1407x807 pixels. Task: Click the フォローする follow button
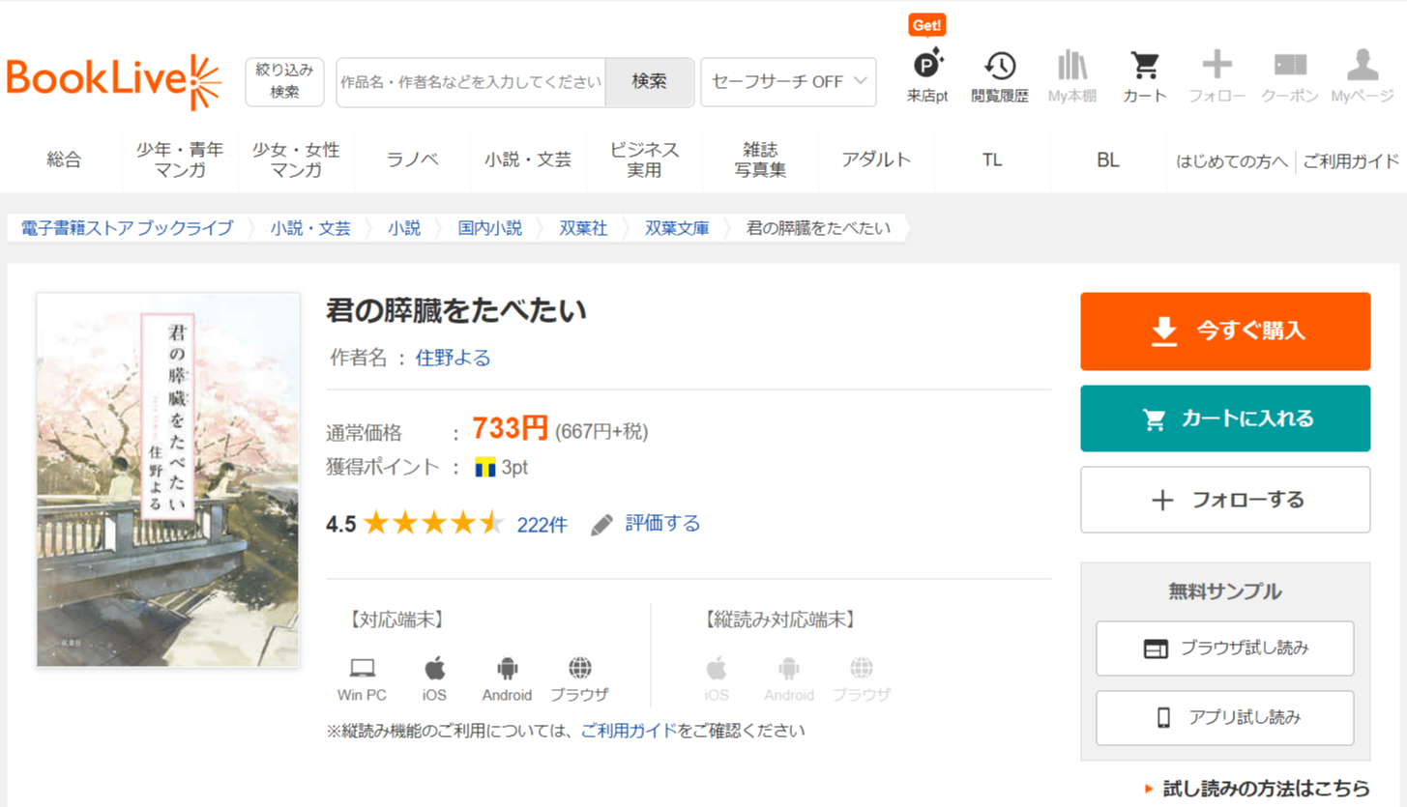coord(1225,500)
